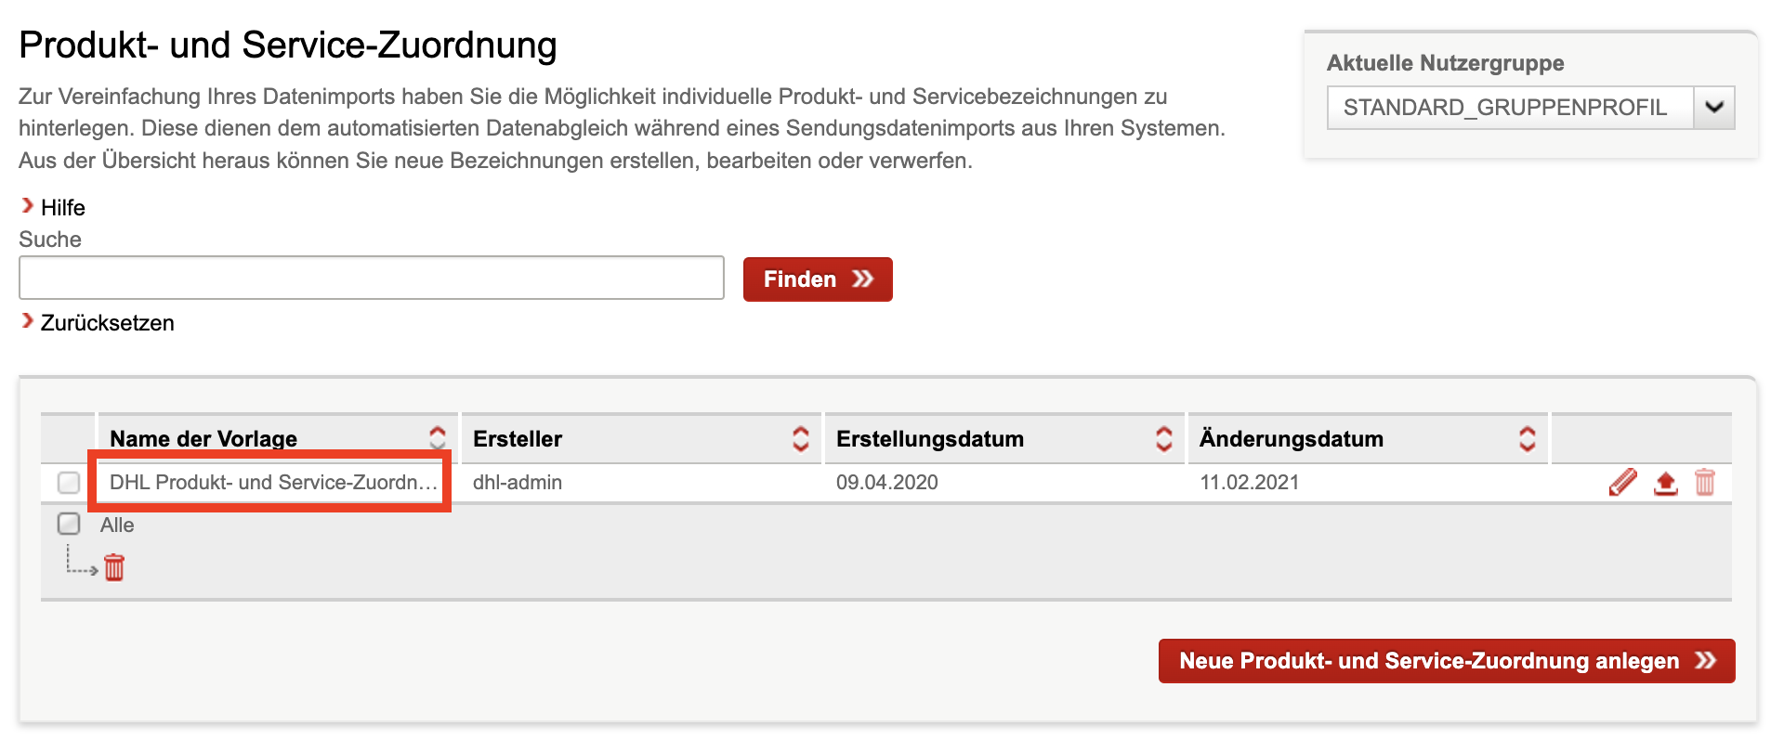
Task: Open the DHL Produkt- und Service-Zuordn… template
Action: point(272,483)
